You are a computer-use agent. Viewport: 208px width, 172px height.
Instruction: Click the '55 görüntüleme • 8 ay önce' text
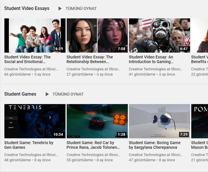[90, 160]
